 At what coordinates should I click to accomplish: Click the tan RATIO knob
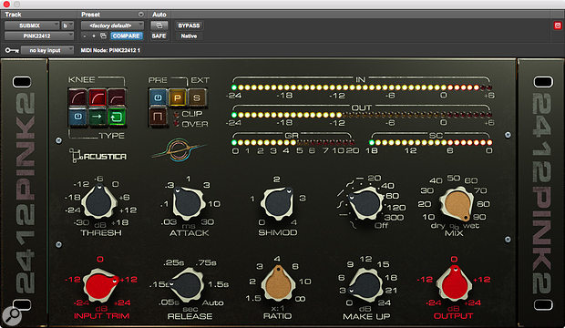277,284
